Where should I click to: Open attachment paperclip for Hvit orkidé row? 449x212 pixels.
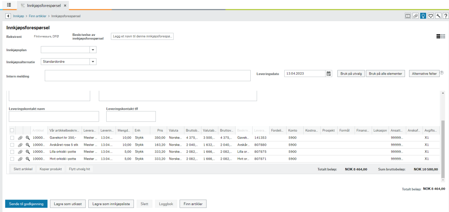pyautogui.click(x=20, y=159)
